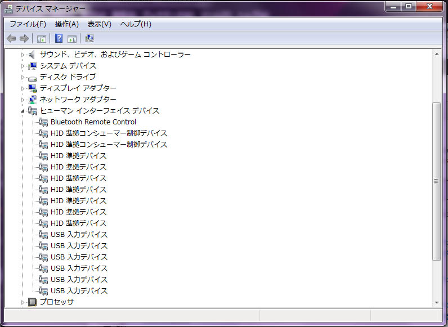Image resolution: width=448 pixels, height=327 pixels.
Task: Select the ディスプレイ アダプター monitor icon
Action: 33,88
